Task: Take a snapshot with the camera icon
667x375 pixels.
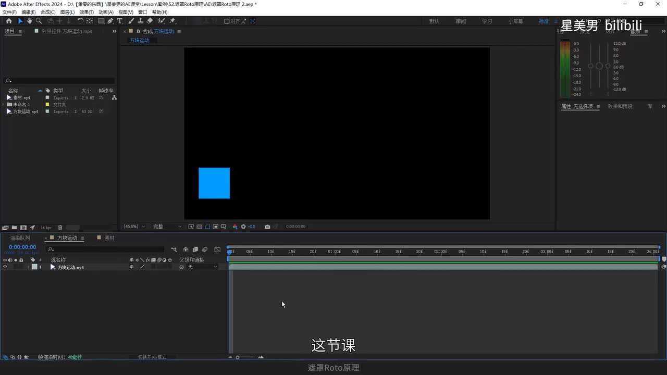Action: tap(267, 227)
